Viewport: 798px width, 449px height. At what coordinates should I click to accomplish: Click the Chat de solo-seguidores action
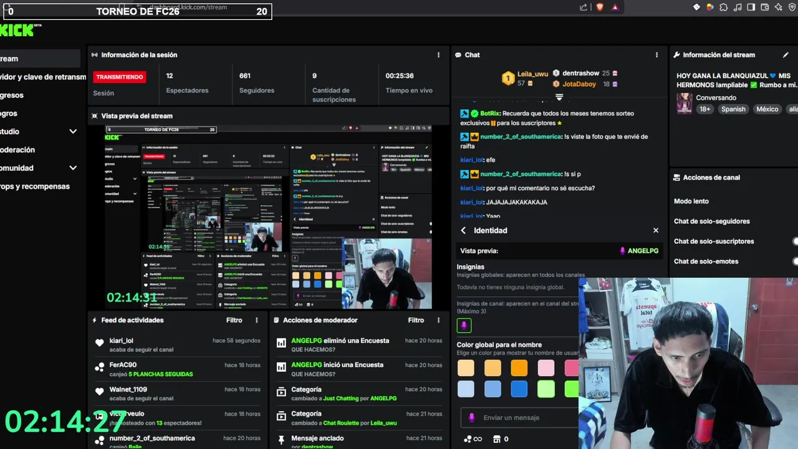click(x=712, y=221)
